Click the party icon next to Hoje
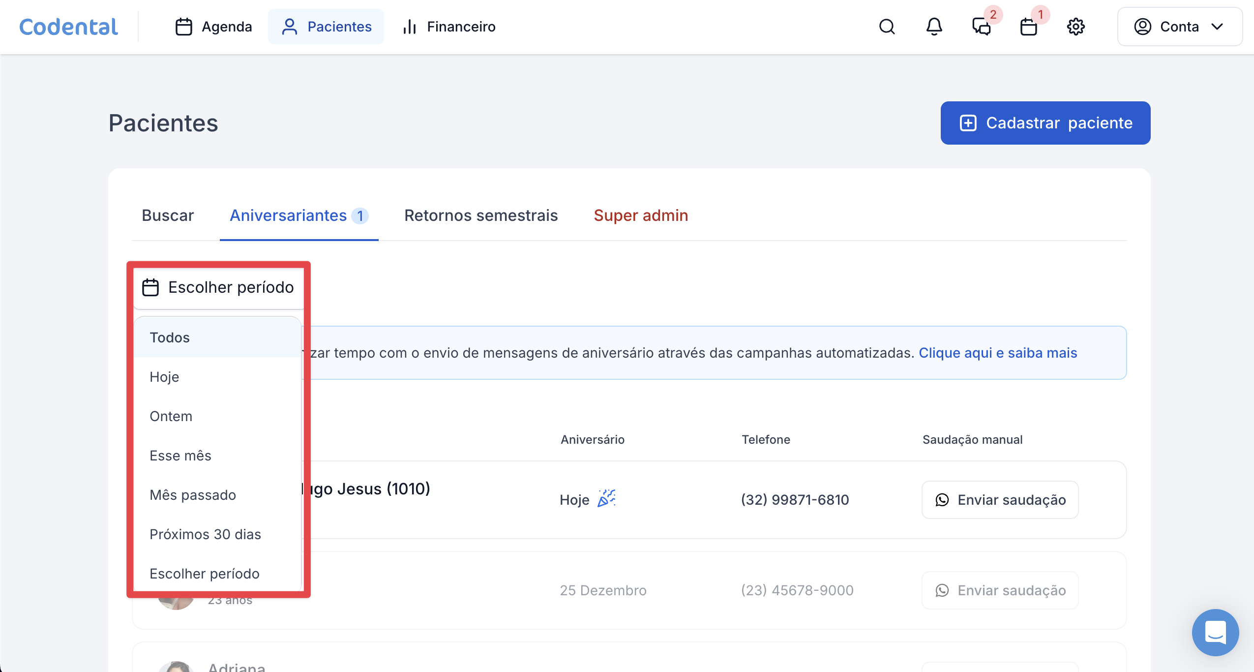This screenshot has width=1254, height=672. [606, 498]
